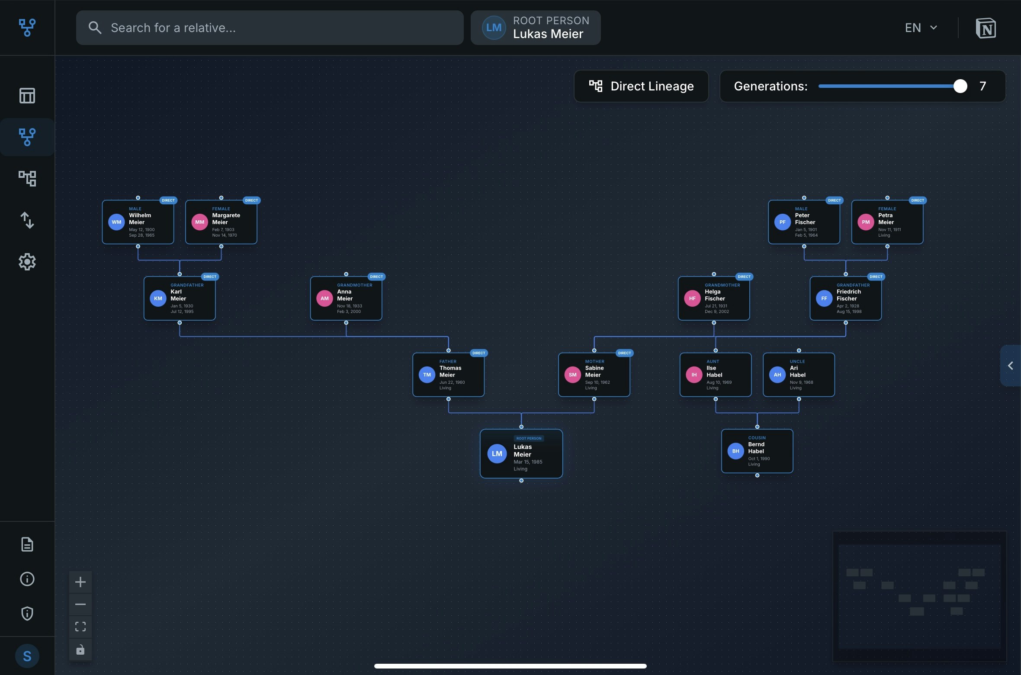Viewport: 1021px width, 675px height.
Task: Zoom out using the minus button
Action: point(80,604)
